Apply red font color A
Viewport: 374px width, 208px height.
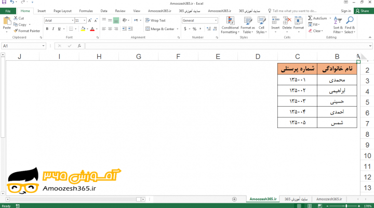point(92,29)
